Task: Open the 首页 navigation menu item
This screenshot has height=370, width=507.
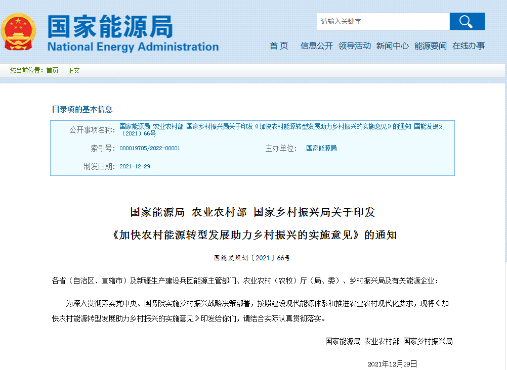Action: 279,46
